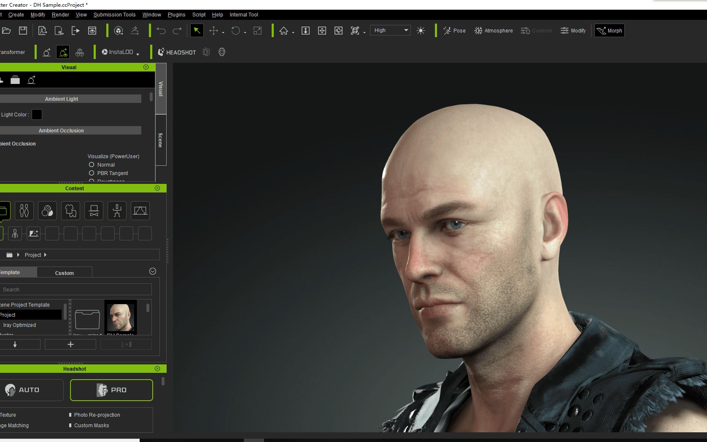This screenshot has height=442, width=707.
Task: Select the PBR Tangent radio button
Action: pos(92,173)
